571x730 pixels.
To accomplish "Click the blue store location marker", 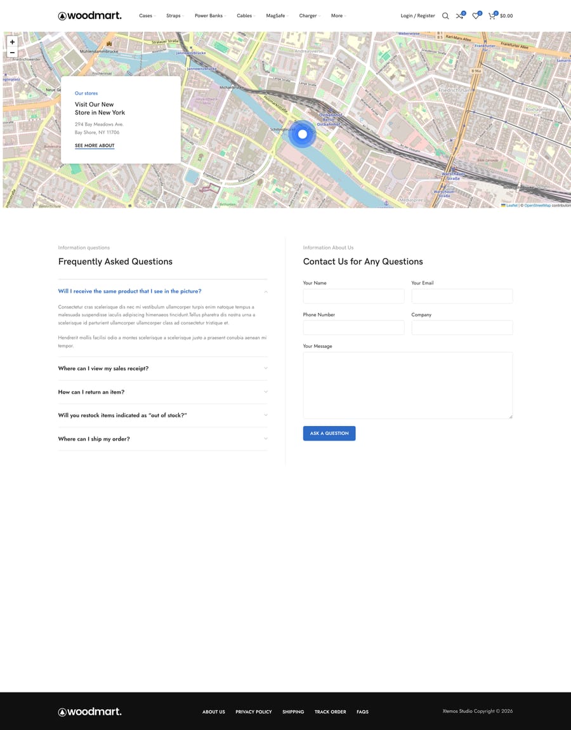I will pyautogui.click(x=302, y=134).
